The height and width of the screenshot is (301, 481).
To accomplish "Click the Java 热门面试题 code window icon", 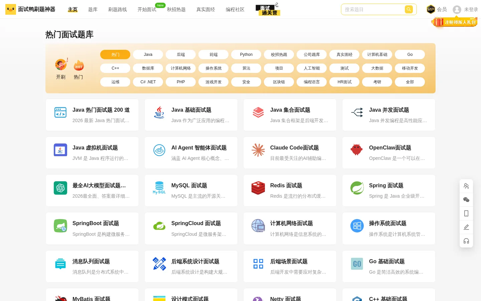I will [x=60, y=112].
